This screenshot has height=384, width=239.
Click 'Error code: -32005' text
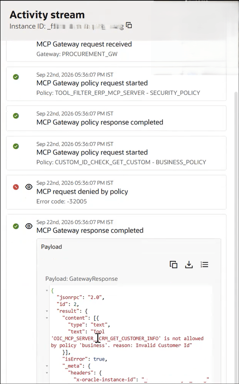[x=62, y=202]
